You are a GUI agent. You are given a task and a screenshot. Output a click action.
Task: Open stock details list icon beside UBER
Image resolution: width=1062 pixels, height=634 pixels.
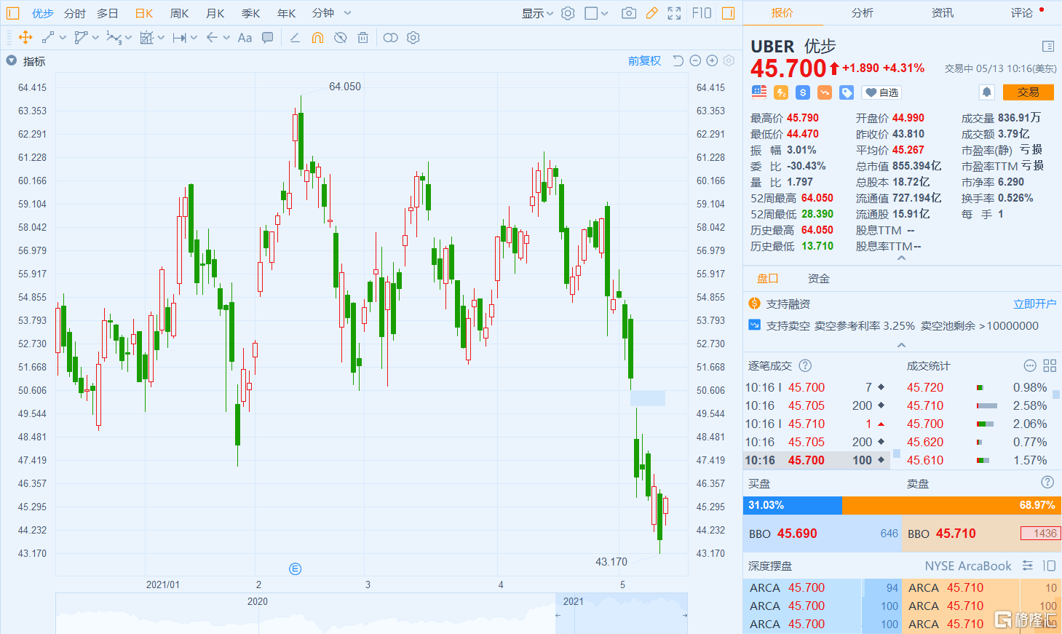(1048, 47)
